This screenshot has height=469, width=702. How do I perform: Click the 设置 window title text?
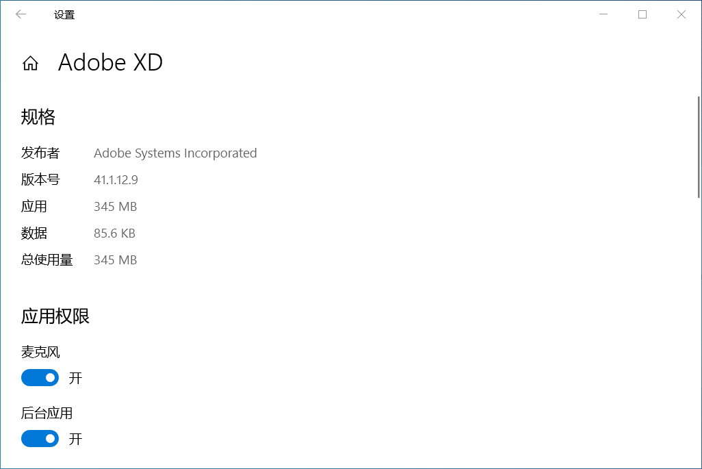click(64, 14)
